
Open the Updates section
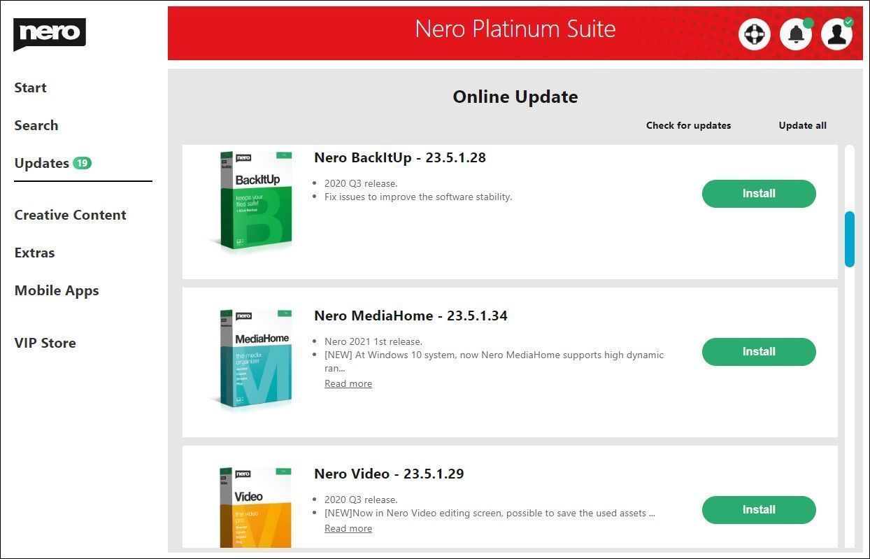[x=41, y=163]
